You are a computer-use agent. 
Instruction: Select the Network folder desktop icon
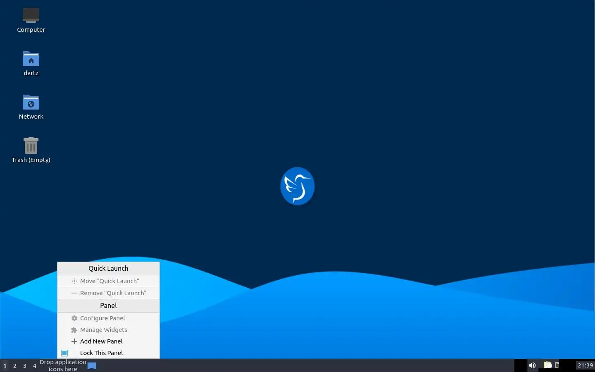31,107
